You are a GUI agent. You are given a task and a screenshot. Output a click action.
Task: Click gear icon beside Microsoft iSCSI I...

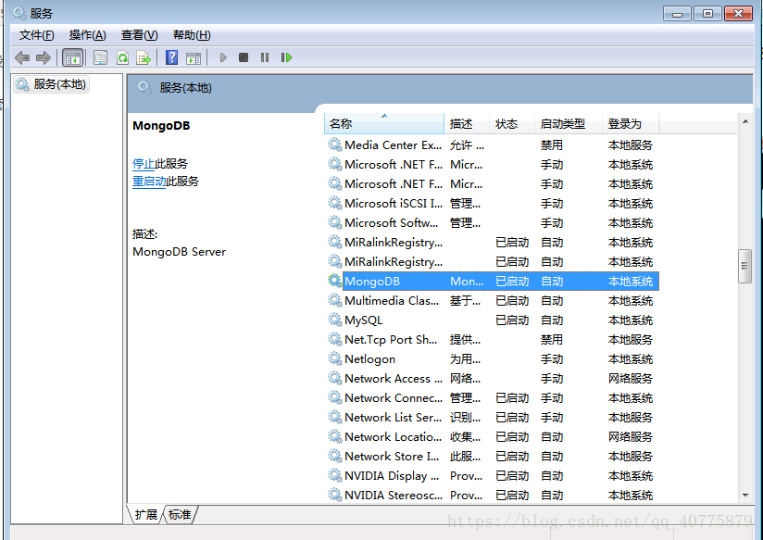click(x=335, y=203)
